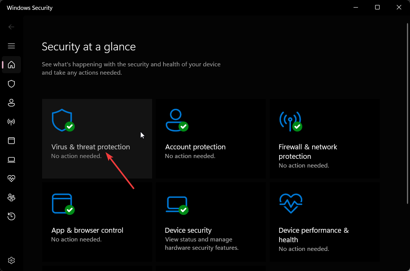Open the hamburger navigation menu
This screenshot has height=271, width=410.
pos(11,46)
